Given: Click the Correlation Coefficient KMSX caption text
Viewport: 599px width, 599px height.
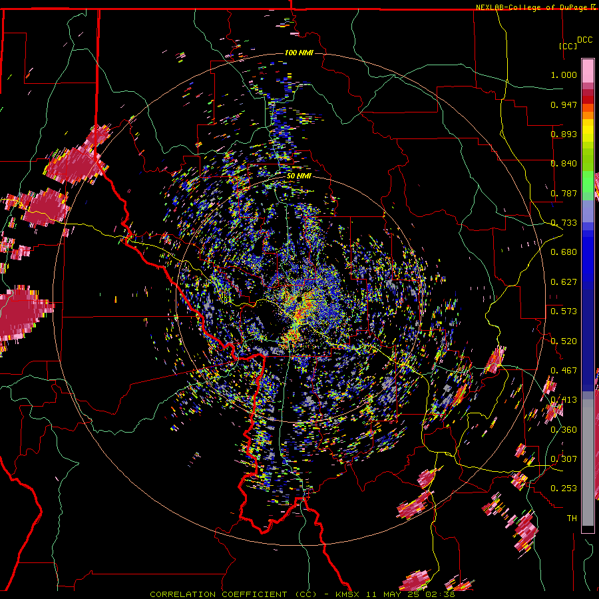Looking at the screenshot, I should (302, 594).
